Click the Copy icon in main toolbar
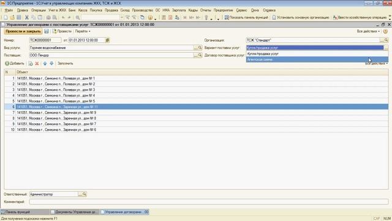This screenshot has width=392, height=221. 33,18
